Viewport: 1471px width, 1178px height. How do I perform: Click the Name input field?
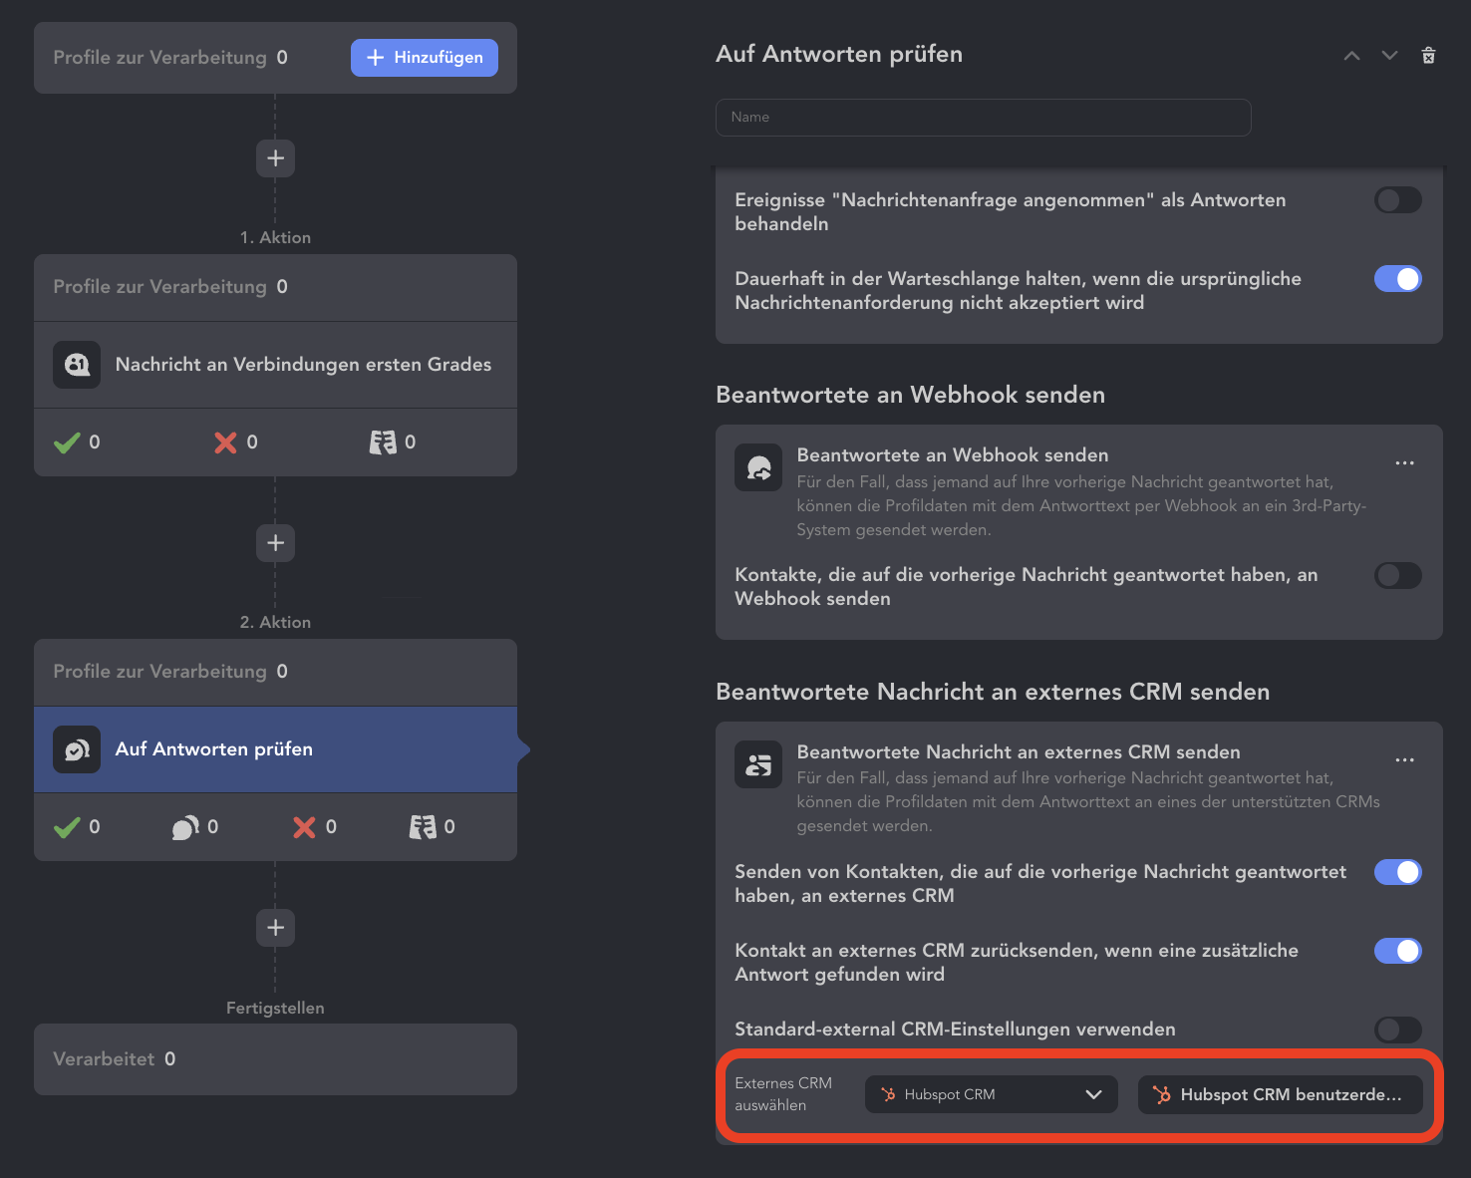click(x=983, y=118)
